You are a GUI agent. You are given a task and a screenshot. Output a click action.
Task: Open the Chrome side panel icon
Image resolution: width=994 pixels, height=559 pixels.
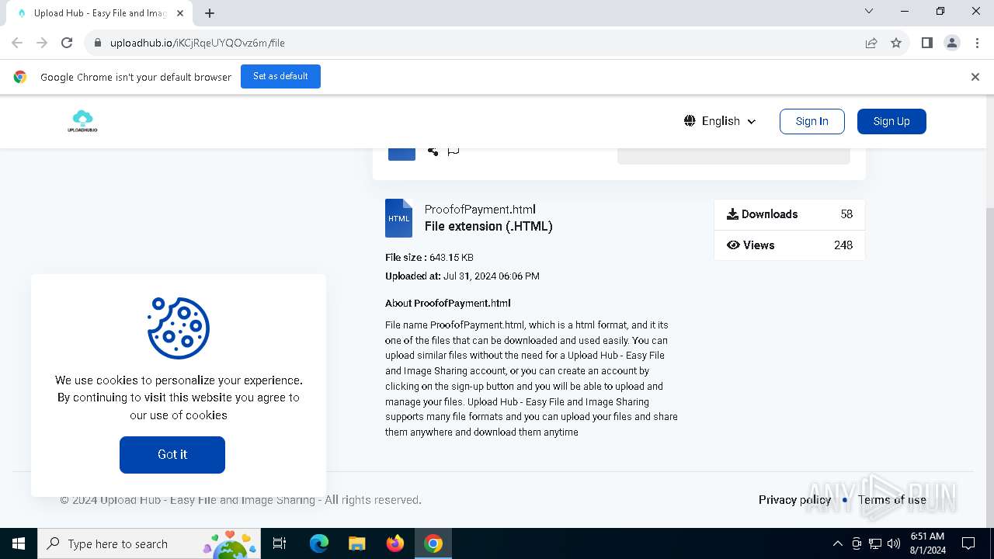click(x=926, y=43)
